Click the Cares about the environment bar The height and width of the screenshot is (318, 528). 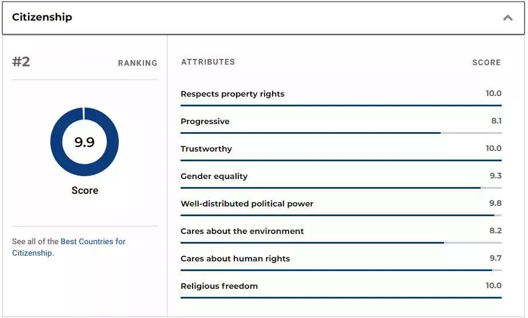point(341,243)
